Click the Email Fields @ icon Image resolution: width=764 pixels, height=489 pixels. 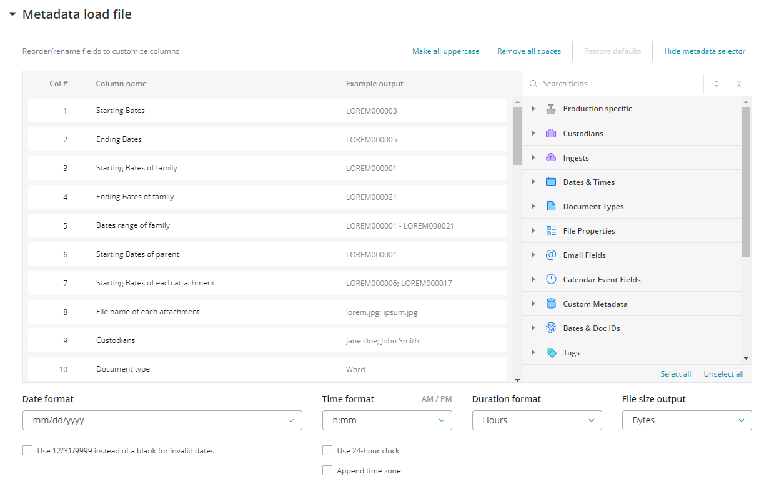pyautogui.click(x=550, y=255)
